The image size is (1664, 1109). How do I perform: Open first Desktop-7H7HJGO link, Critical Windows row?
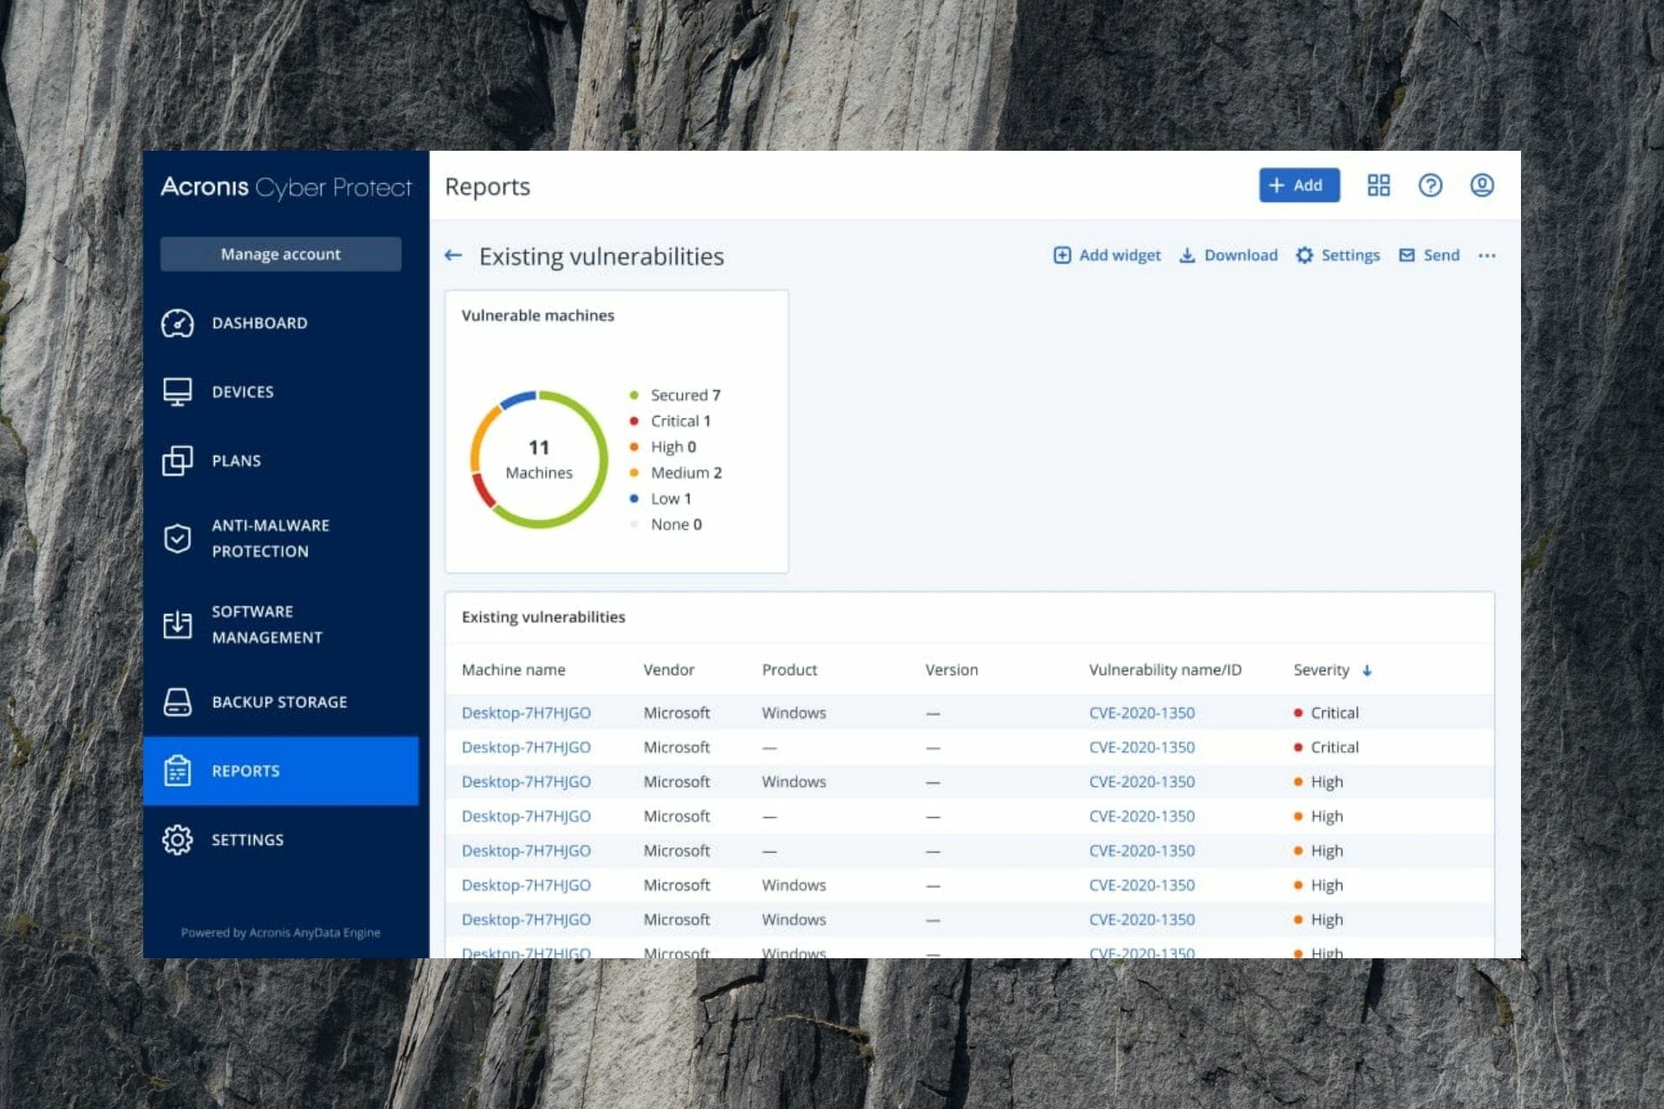(526, 713)
